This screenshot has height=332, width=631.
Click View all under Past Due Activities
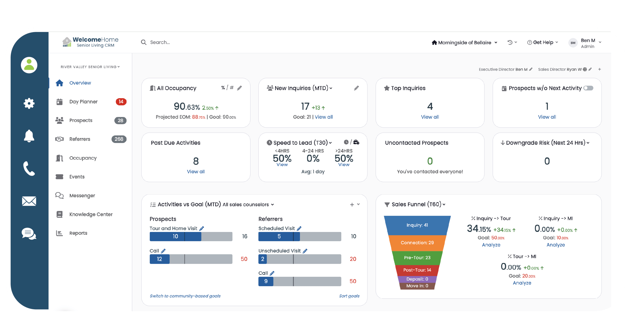[x=196, y=172]
